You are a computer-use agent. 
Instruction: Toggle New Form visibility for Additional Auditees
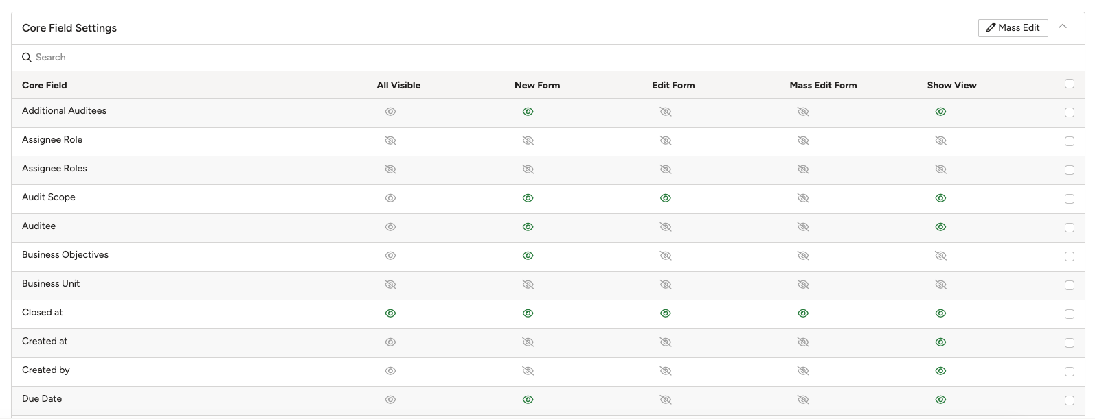point(528,112)
